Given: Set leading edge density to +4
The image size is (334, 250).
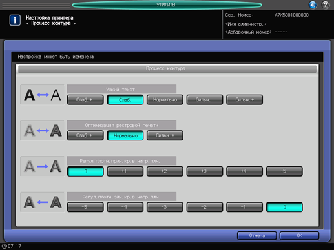Looking at the screenshot, I should (x=244, y=171).
